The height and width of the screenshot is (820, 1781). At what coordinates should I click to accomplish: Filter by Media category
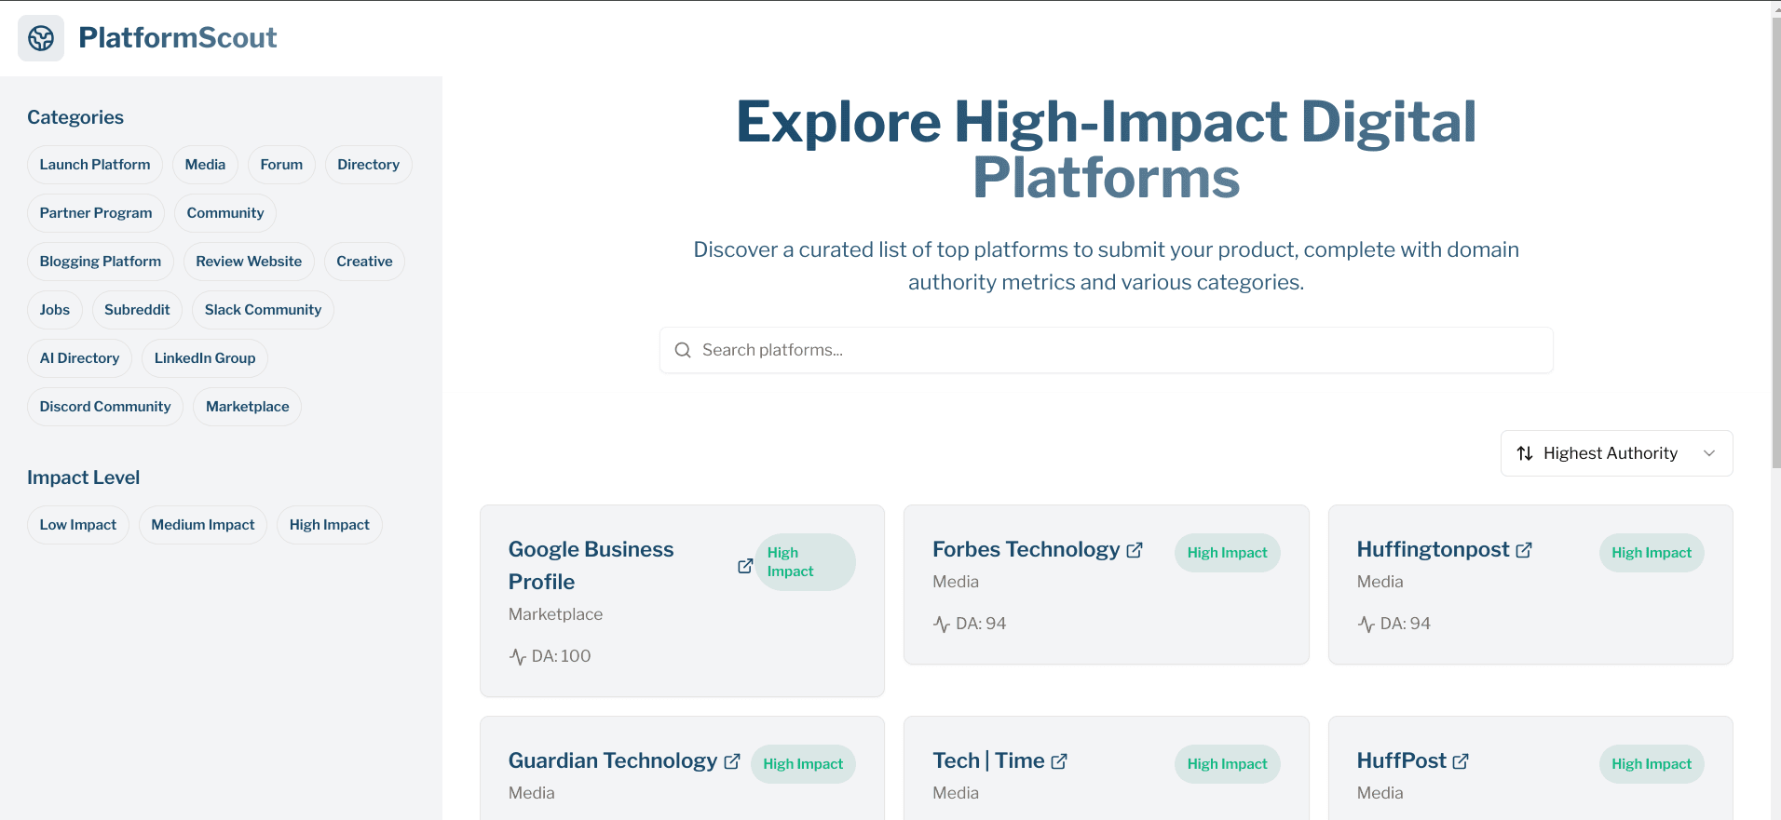click(x=205, y=165)
